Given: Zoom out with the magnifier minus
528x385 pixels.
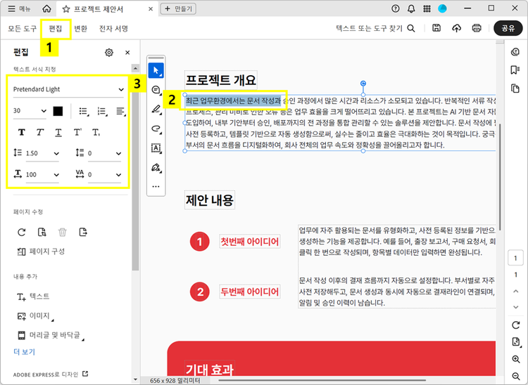Looking at the screenshot, I should (515, 377).
